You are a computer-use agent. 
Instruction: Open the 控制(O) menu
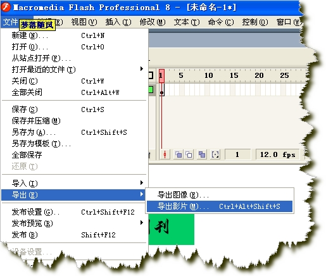255,22
